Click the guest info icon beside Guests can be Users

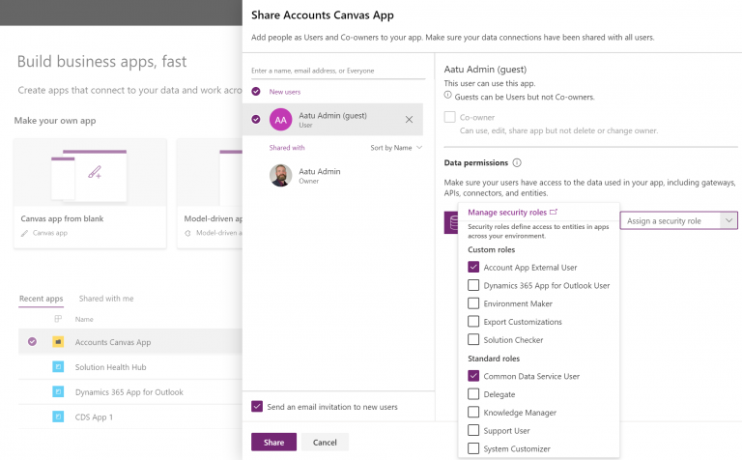(x=447, y=95)
